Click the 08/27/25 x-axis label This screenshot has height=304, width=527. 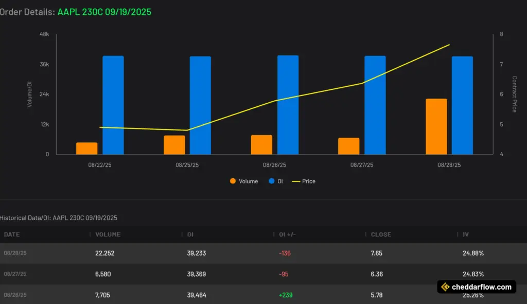click(x=362, y=165)
